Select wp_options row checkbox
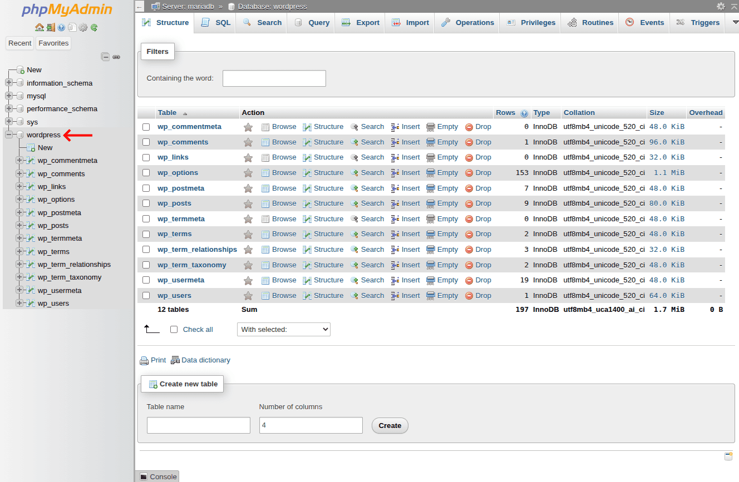The width and height of the screenshot is (739, 482). [x=146, y=173]
